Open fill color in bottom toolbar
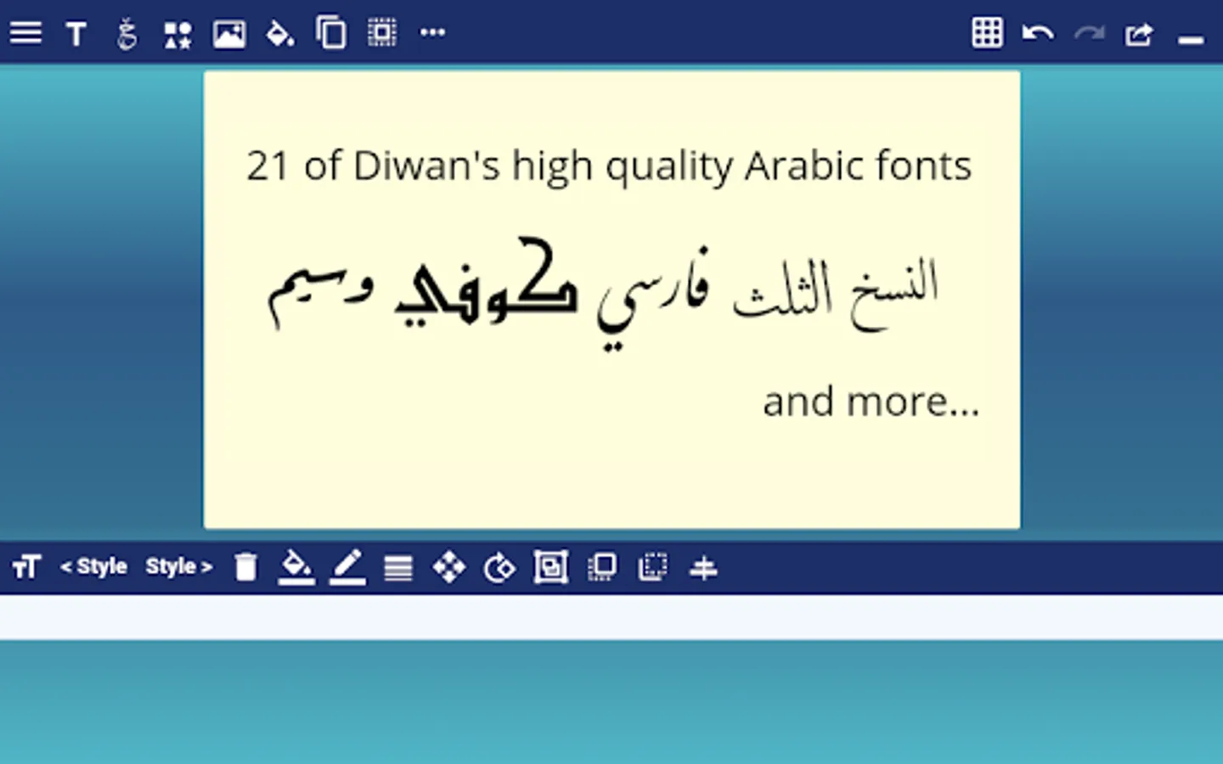This screenshot has height=764, width=1223. point(296,567)
